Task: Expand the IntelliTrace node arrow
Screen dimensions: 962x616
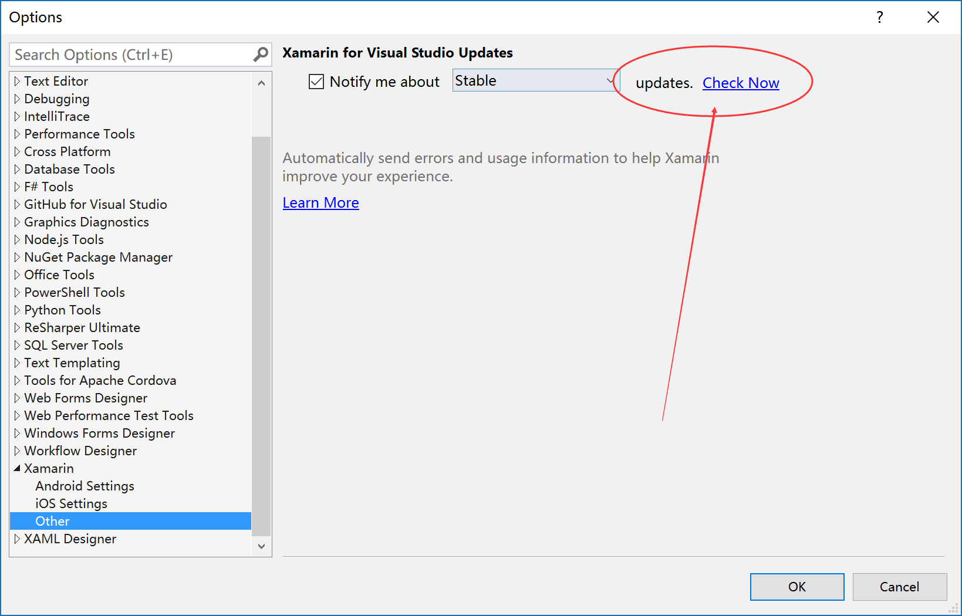Action: point(17,116)
